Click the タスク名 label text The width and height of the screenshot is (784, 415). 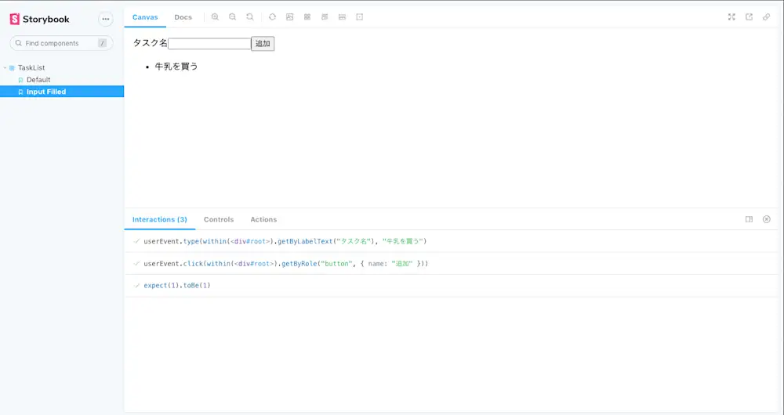pos(150,43)
